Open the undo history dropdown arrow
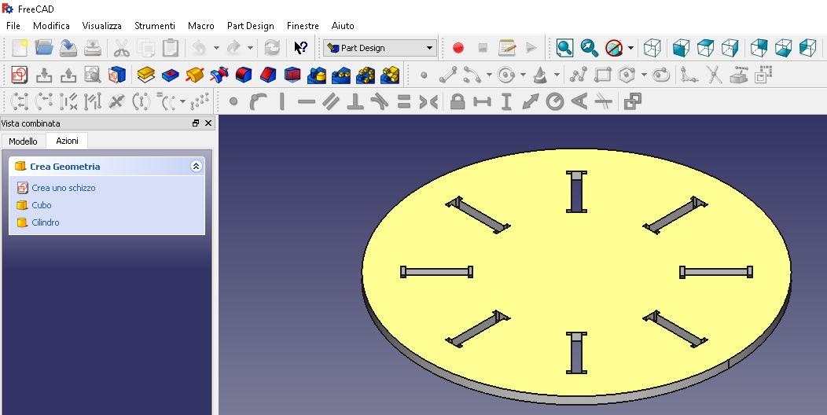Screen dimensions: 827x415 216,48
